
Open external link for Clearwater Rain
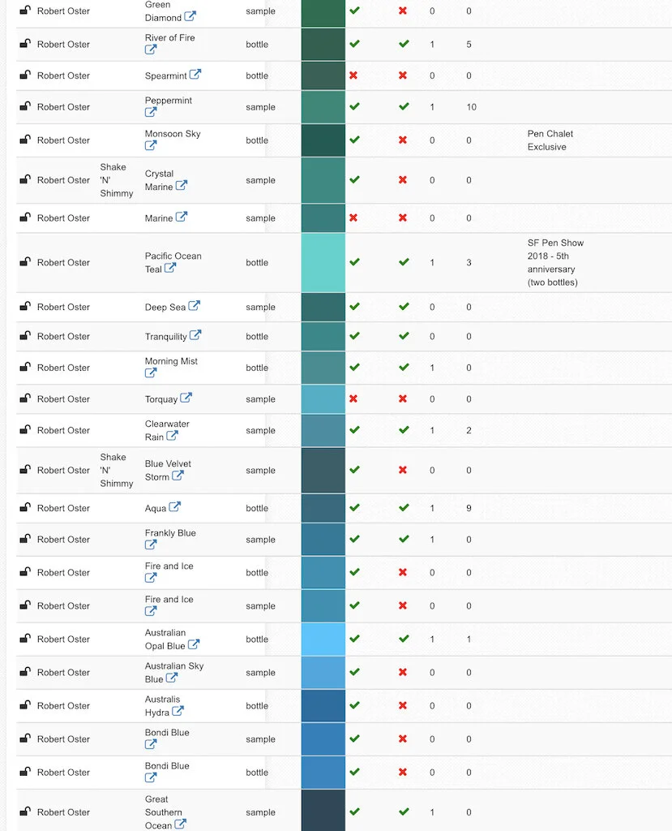pos(172,436)
